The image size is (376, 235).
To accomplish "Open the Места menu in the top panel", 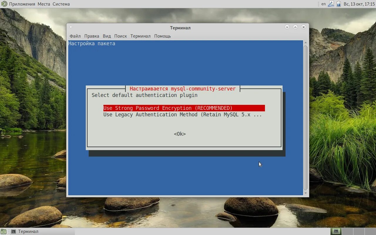I will pos(44,4).
